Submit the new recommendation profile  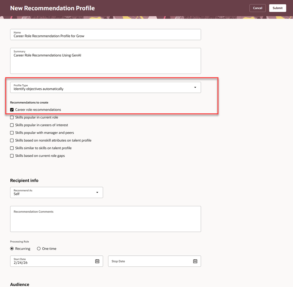277,8
